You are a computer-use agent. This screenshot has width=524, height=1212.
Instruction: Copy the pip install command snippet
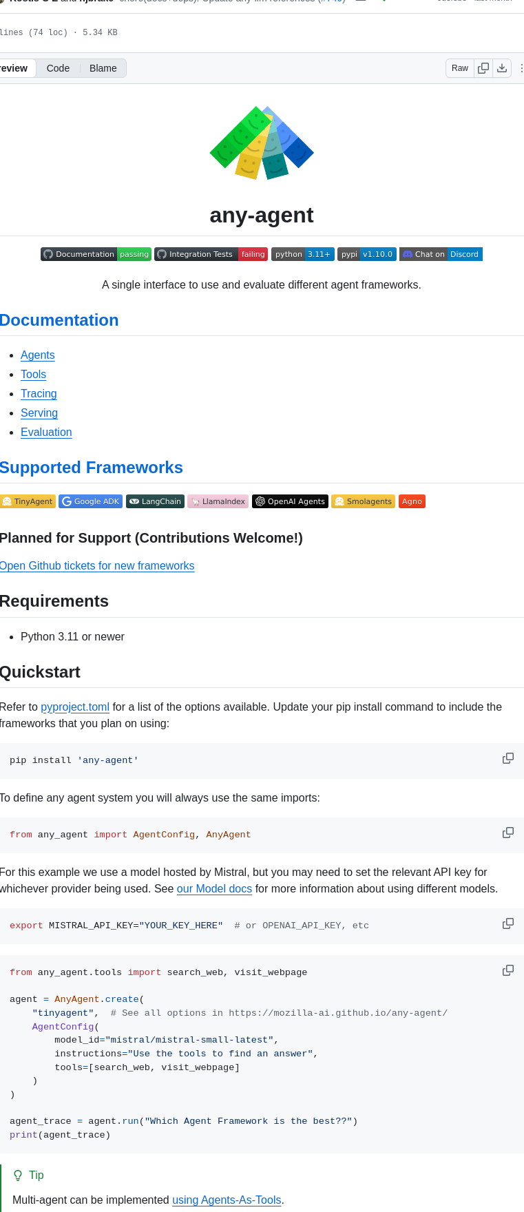tap(507, 758)
